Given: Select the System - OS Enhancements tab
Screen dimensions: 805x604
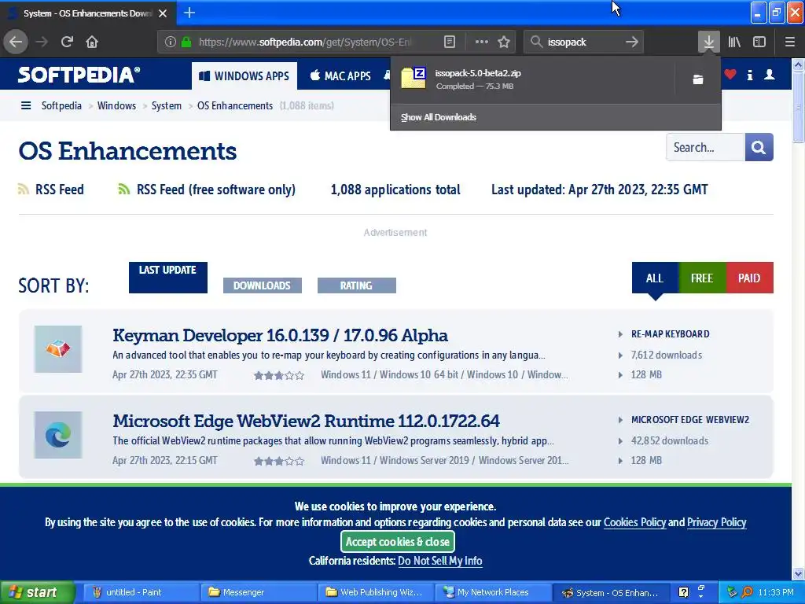Looking at the screenshot, I should click(87, 13).
